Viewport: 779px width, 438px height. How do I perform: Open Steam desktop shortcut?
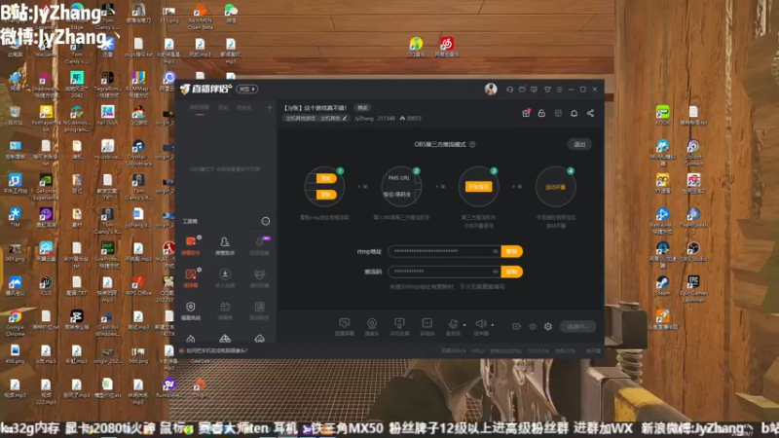coord(662,285)
